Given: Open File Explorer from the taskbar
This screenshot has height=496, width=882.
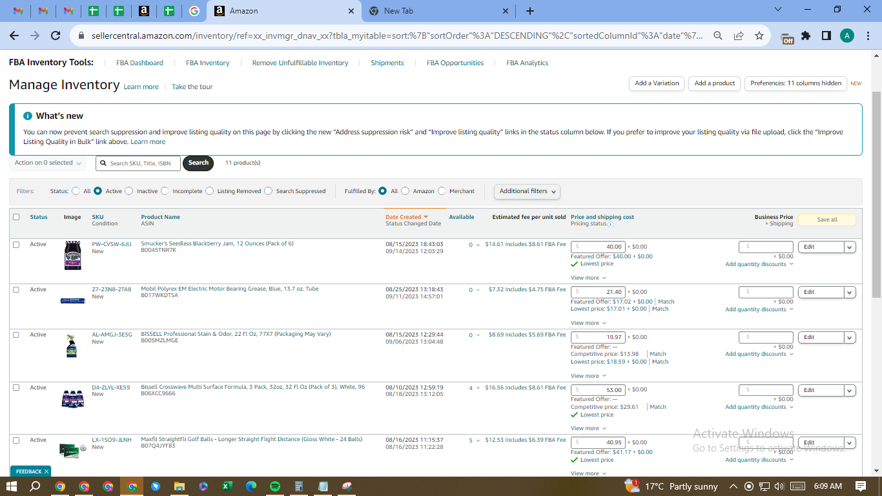Looking at the screenshot, I should click(179, 486).
